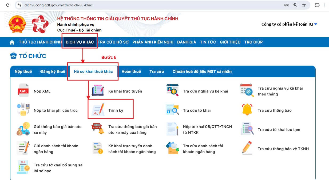Bookmark this page with the star icon
Image resolution: width=329 pixels, height=180 pixels.
click(x=304, y=5)
